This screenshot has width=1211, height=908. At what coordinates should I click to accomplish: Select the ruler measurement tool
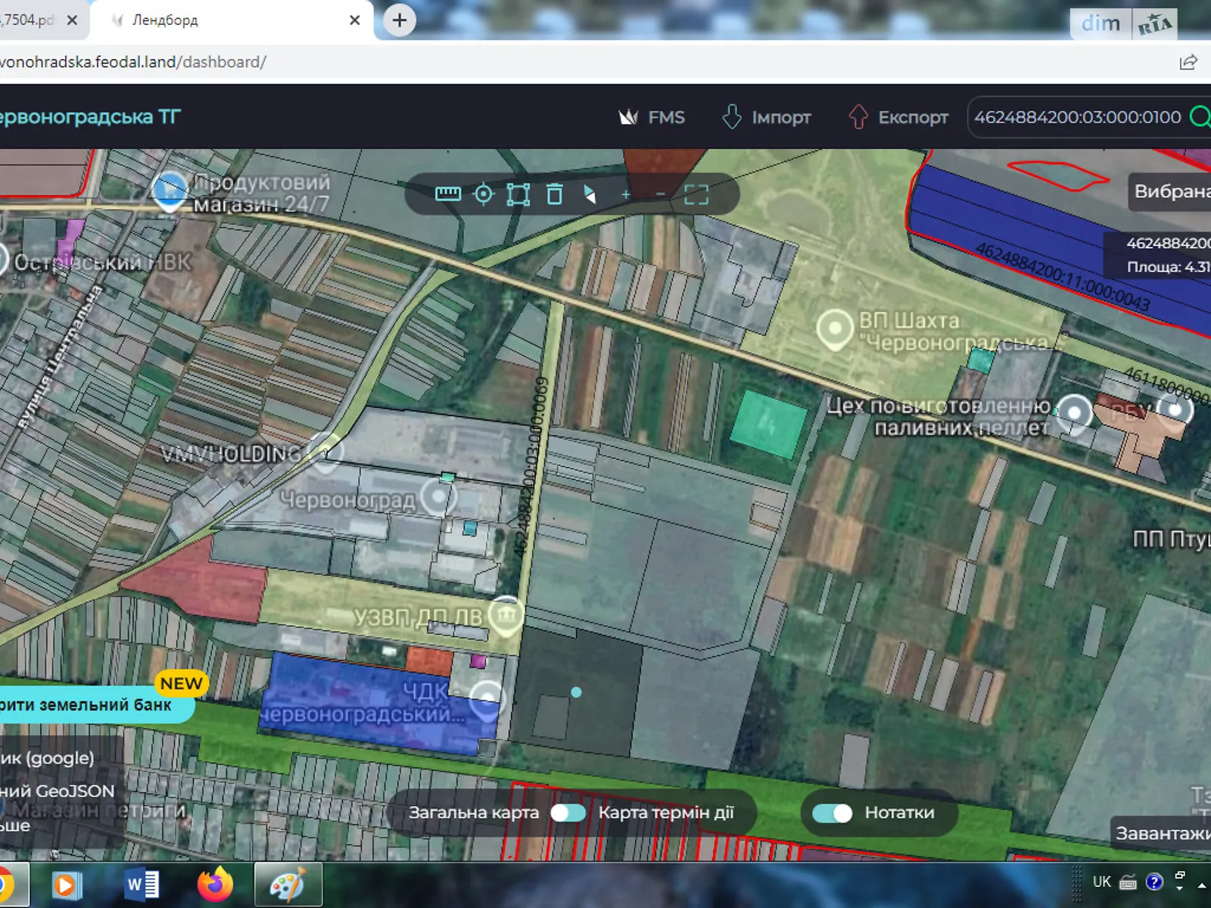click(447, 194)
